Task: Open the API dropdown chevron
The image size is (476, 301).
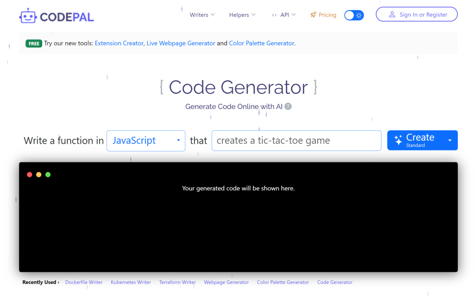Action: (x=293, y=15)
